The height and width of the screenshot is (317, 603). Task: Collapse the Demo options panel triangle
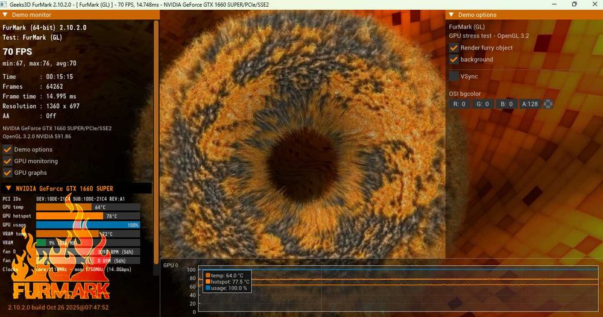coord(452,14)
